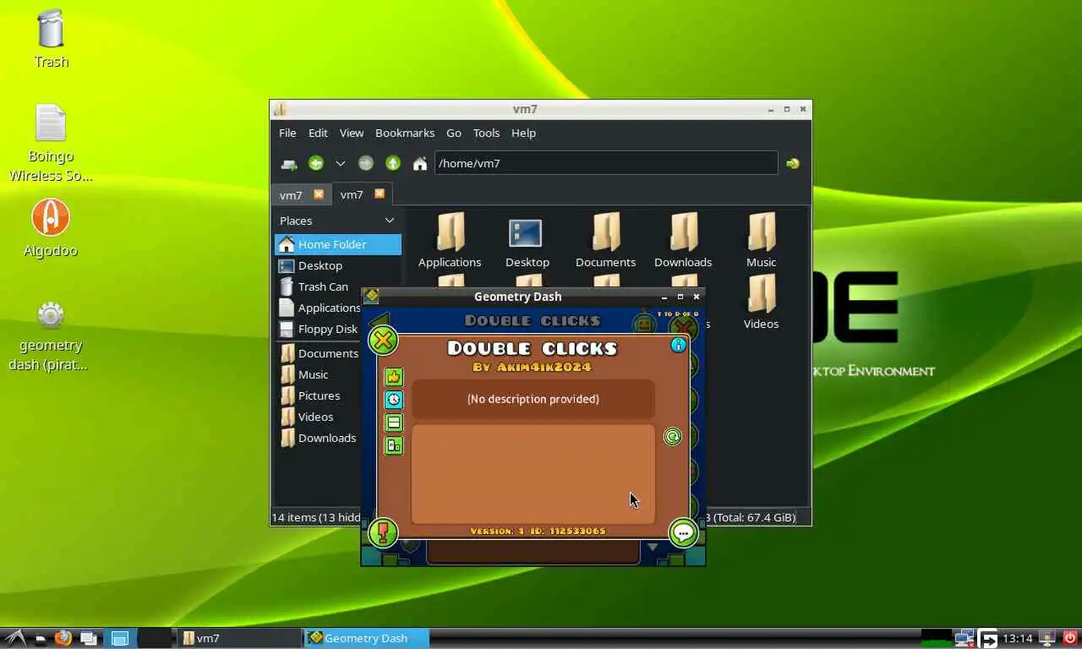This screenshot has height=649, width=1082.
Task: Click the Algodoo desktop icon
Action: 51,228
